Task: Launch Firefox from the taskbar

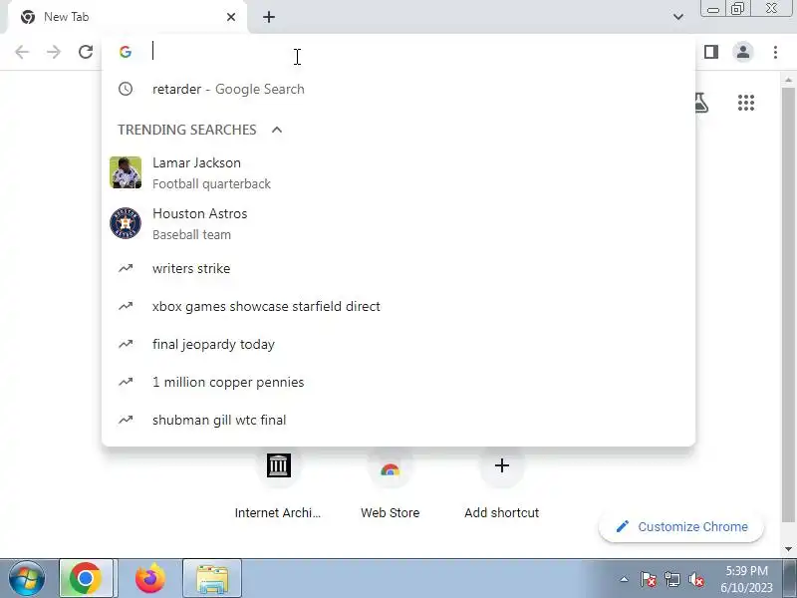Action: coord(150,578)
